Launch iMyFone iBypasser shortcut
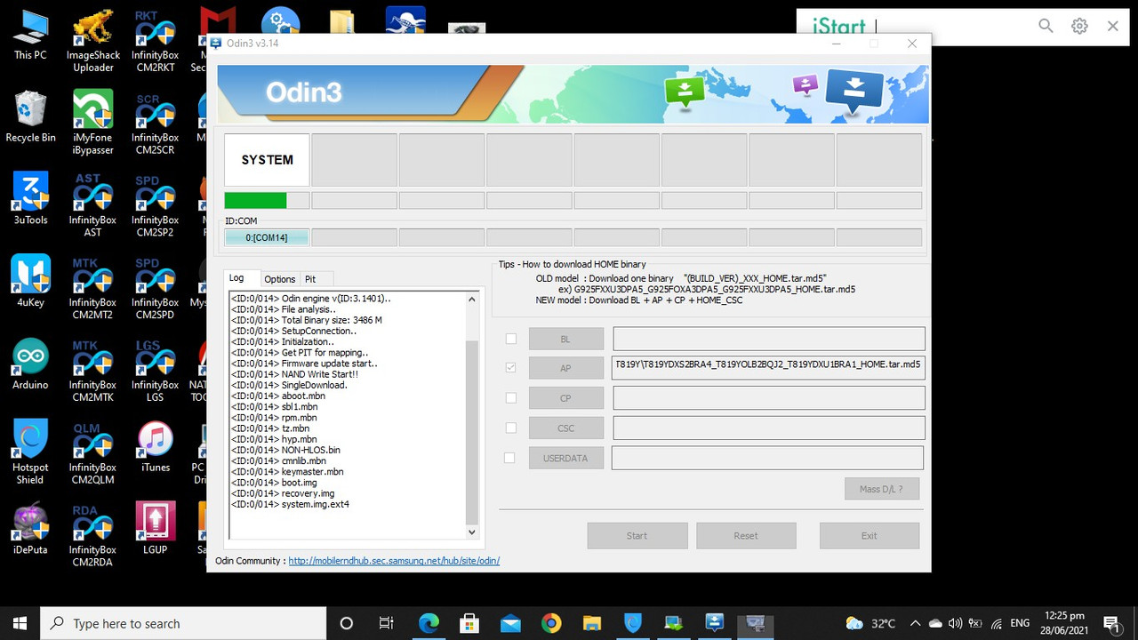This screenshot has width=1138, height=640. click(x=93, y=124)
